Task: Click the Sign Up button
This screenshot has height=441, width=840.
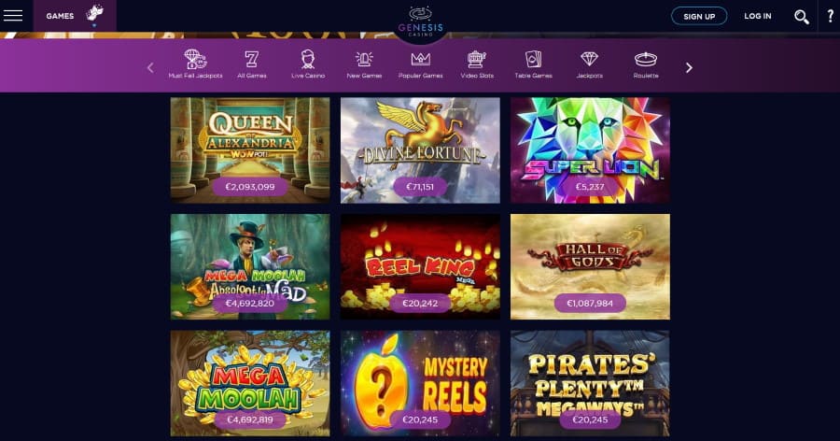Action: point(699,16)
